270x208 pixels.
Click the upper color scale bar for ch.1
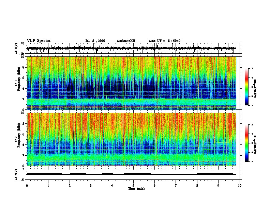tap(246, 87)
